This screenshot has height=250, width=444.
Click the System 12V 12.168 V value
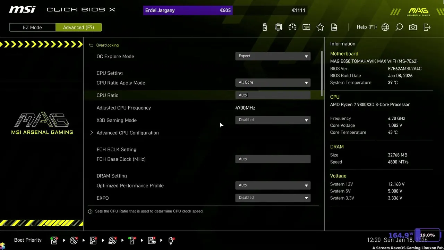(x=396, y=184)
